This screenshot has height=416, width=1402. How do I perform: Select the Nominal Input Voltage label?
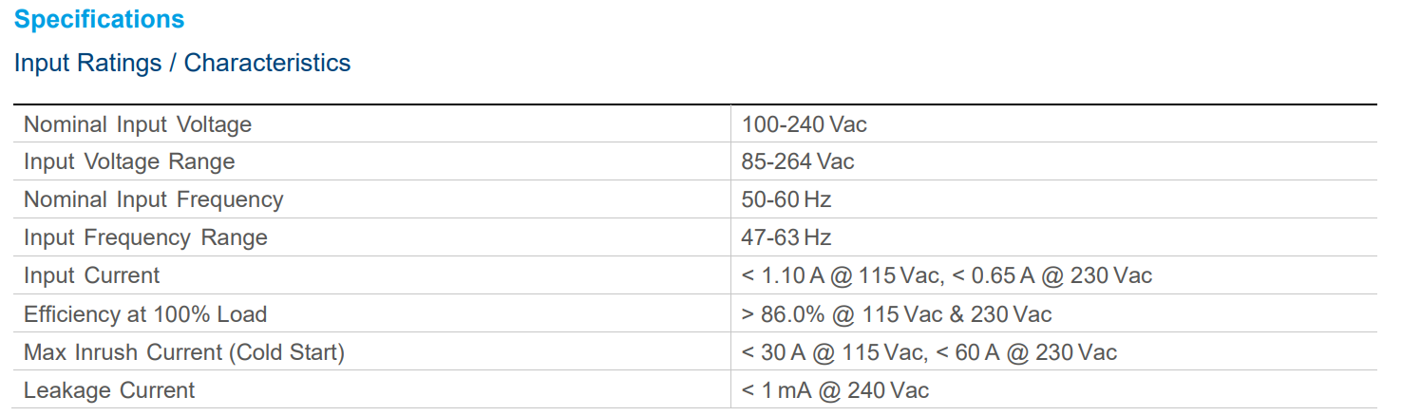coord(138,124)
